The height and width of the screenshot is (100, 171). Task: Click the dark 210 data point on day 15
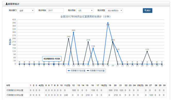tap(88, 42)
